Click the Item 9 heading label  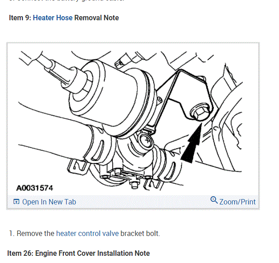(20, 18)
